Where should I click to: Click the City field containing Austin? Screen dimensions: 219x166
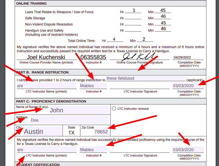point(43,131)
